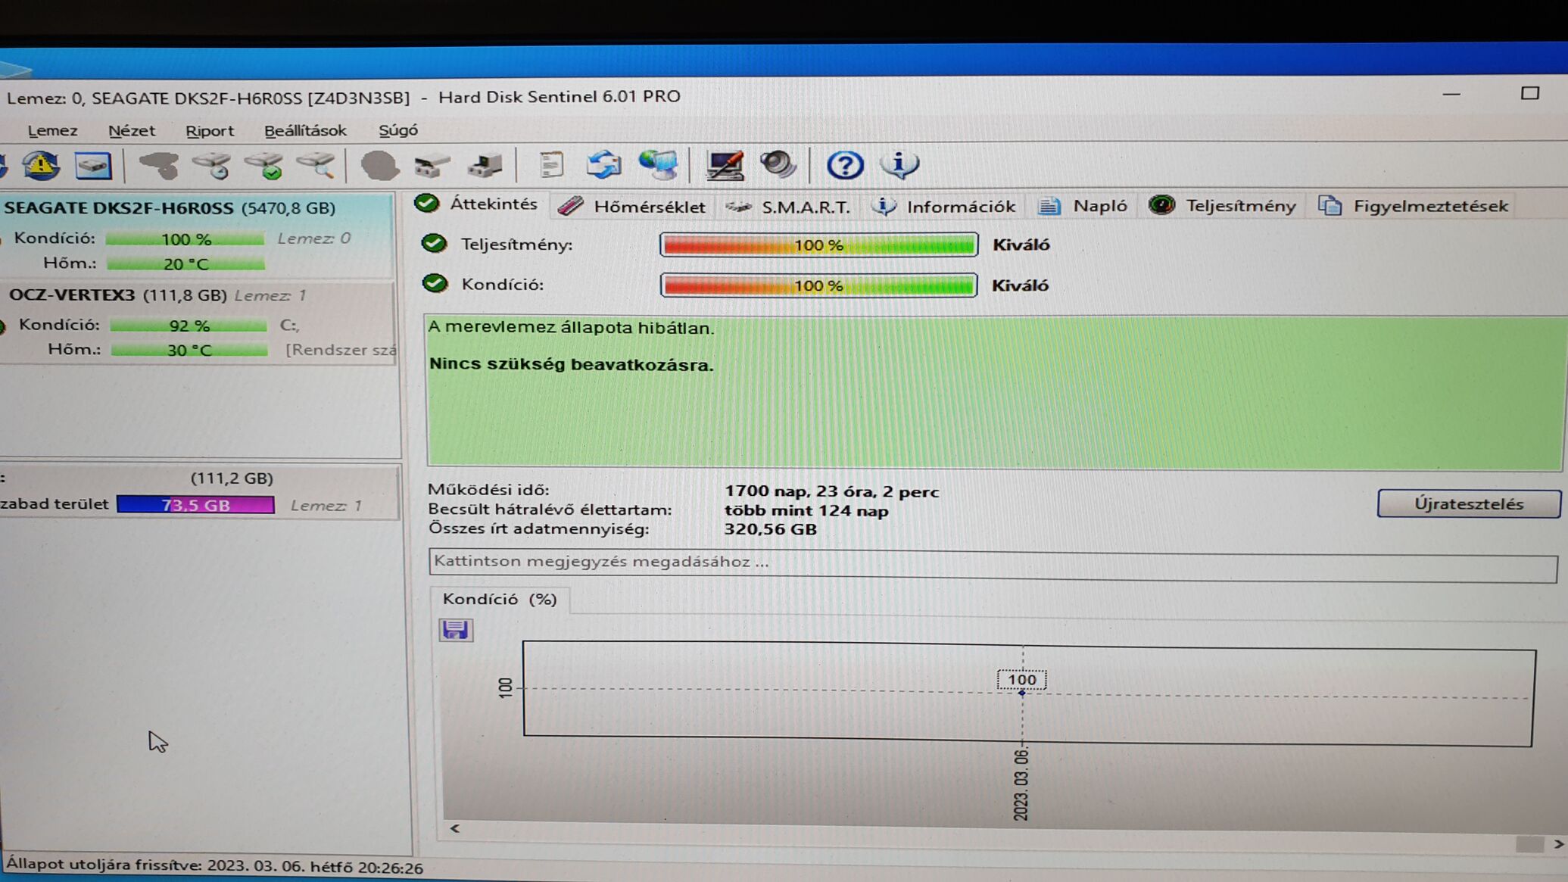Click the globe and monitor network icon
1568x882 pixels.
(x=657, y=165)
